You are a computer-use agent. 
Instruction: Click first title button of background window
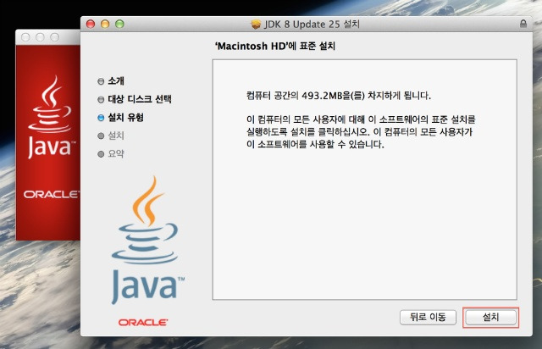click(x=25, y=37)
